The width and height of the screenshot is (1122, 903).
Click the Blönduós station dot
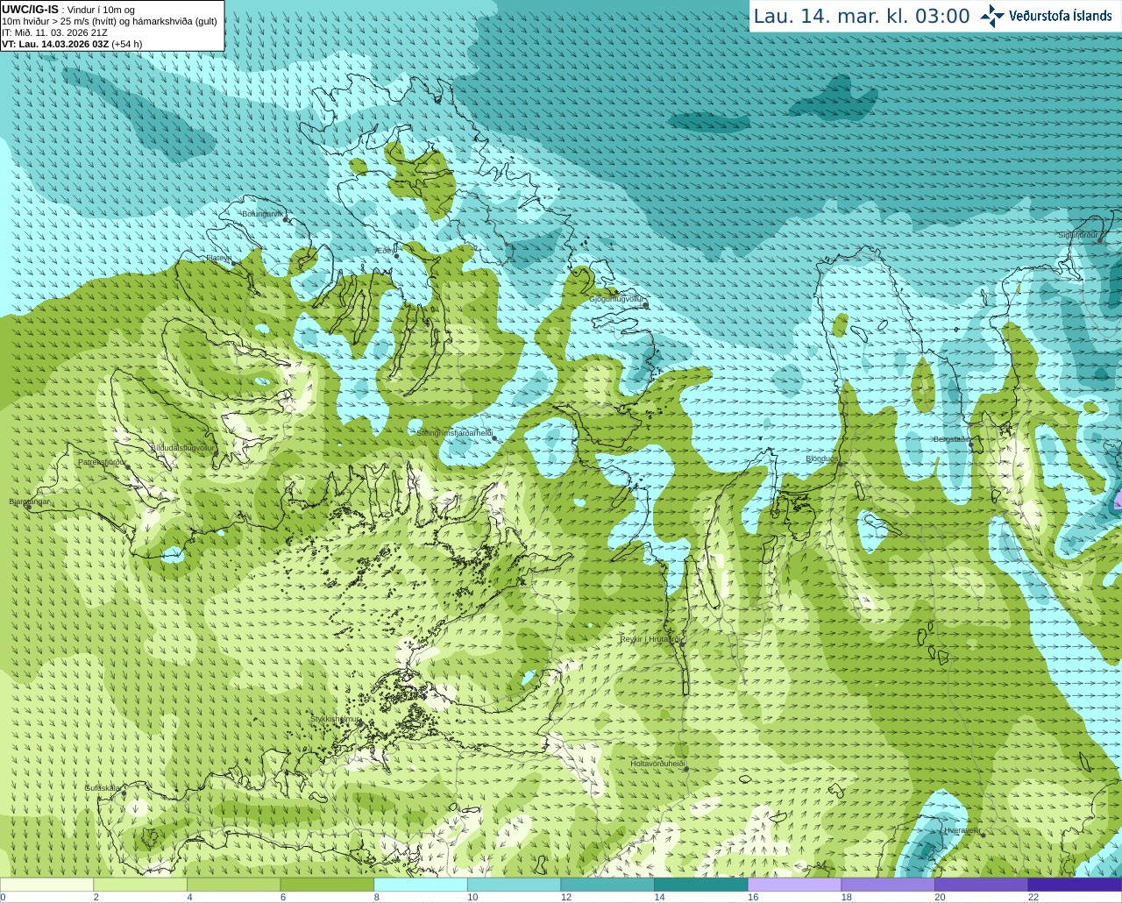coord(841,464)
